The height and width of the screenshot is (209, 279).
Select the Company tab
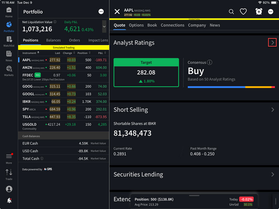click(197, 25)
